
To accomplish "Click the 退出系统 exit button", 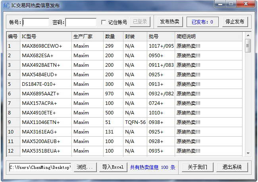I will [232, 167].
